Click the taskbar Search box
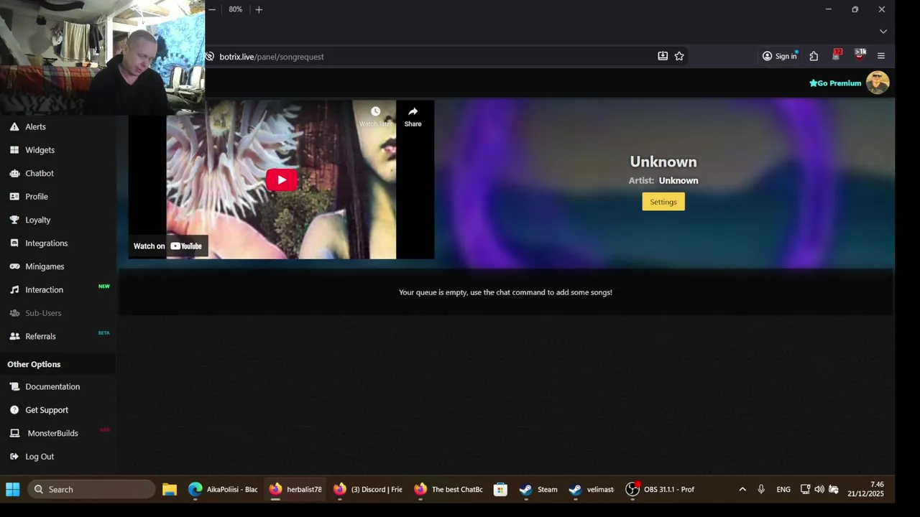920x517 pixels. pyautogui.click(x=91, y=490)
